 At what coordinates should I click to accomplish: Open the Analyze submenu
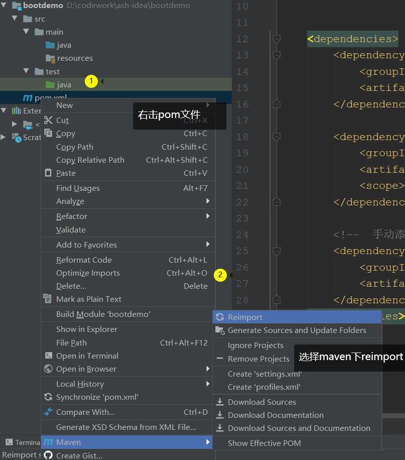click(128, 201)
